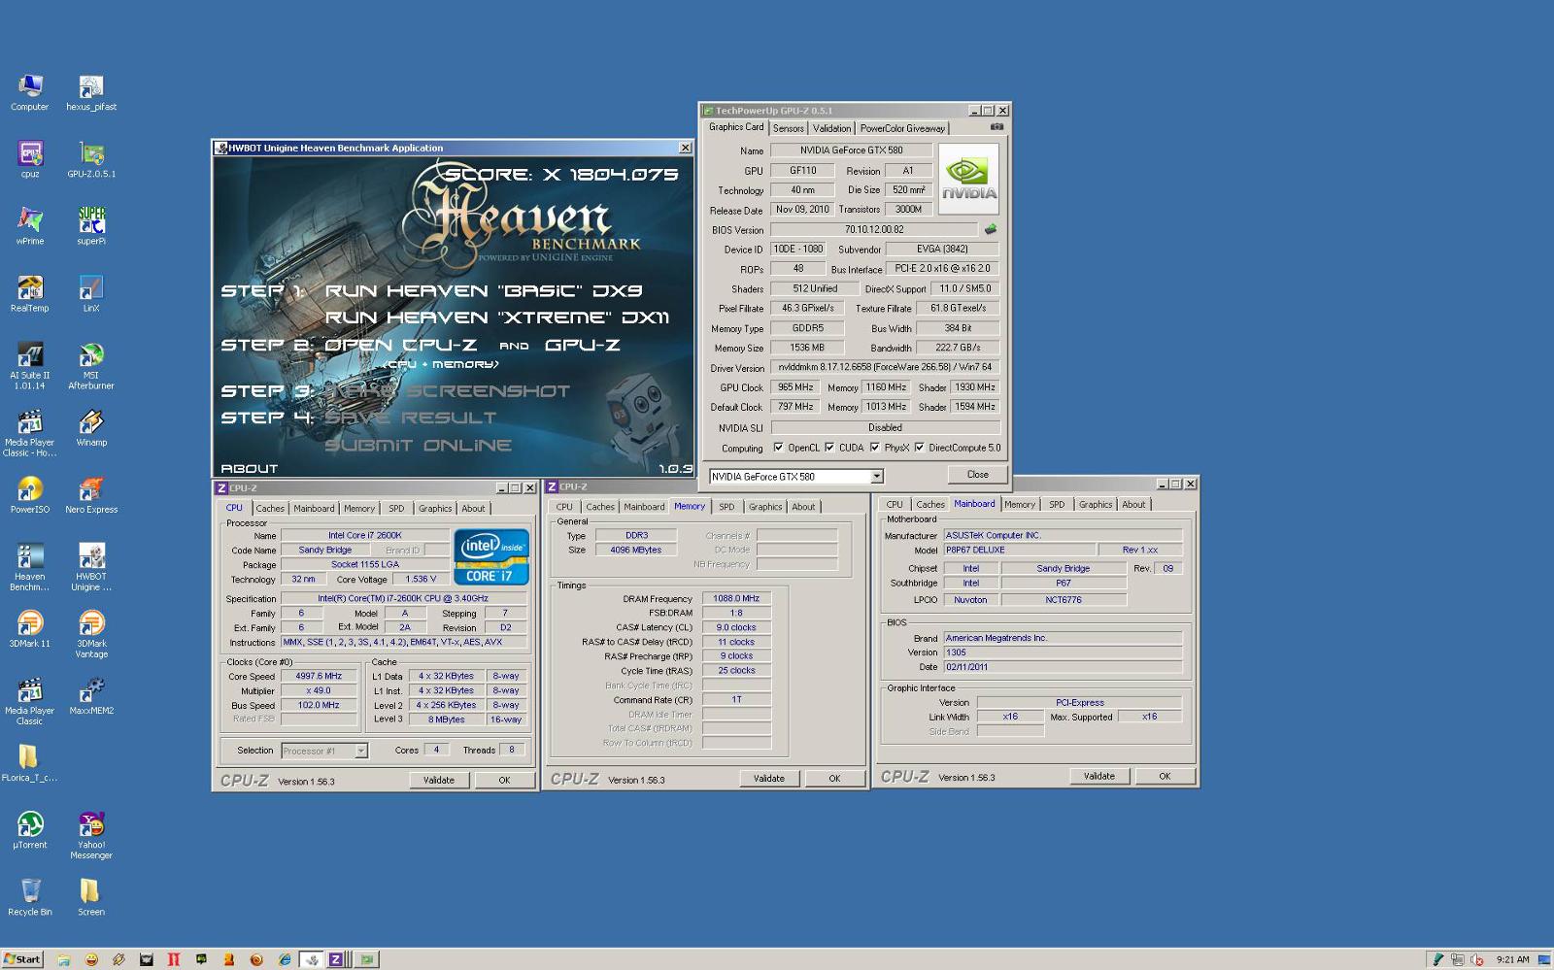Open the Computer desktop icon
Image resolution: width=1554 pixels, height=970 pixels.
(x=29, y=93)
